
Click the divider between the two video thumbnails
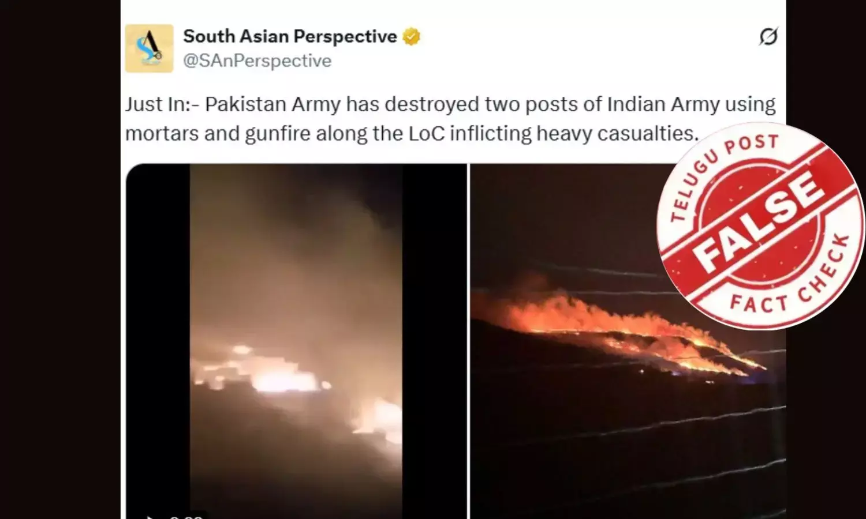(468, 341)
